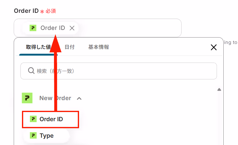Viewport: 238px width, 145px height.
Task: Select the 取得した値 tab
Action: point(38,47)
